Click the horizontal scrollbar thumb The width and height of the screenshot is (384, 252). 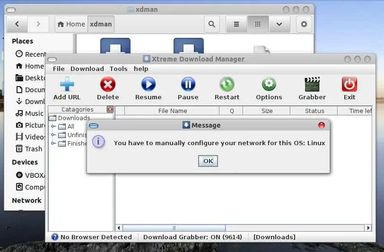coord(174,228)
